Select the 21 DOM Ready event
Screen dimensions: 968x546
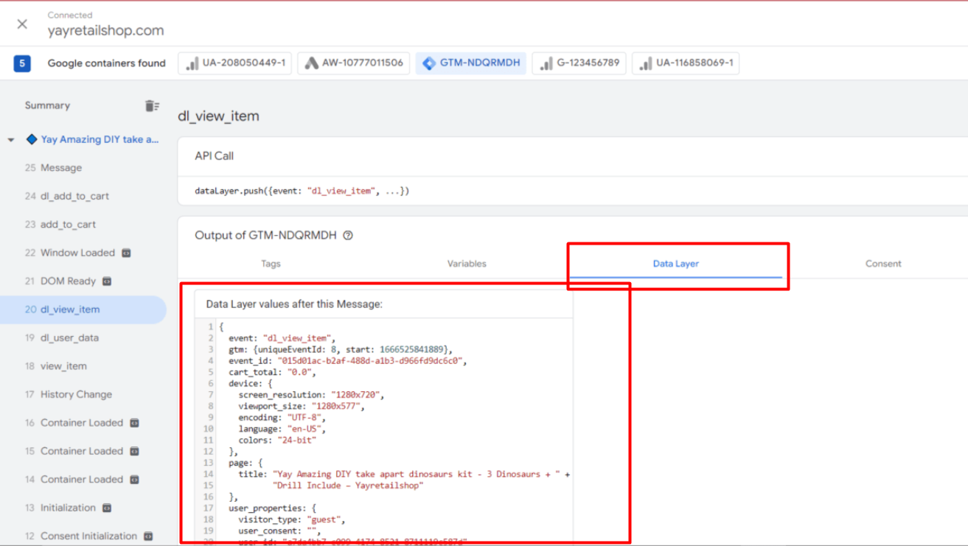(68, 281)
